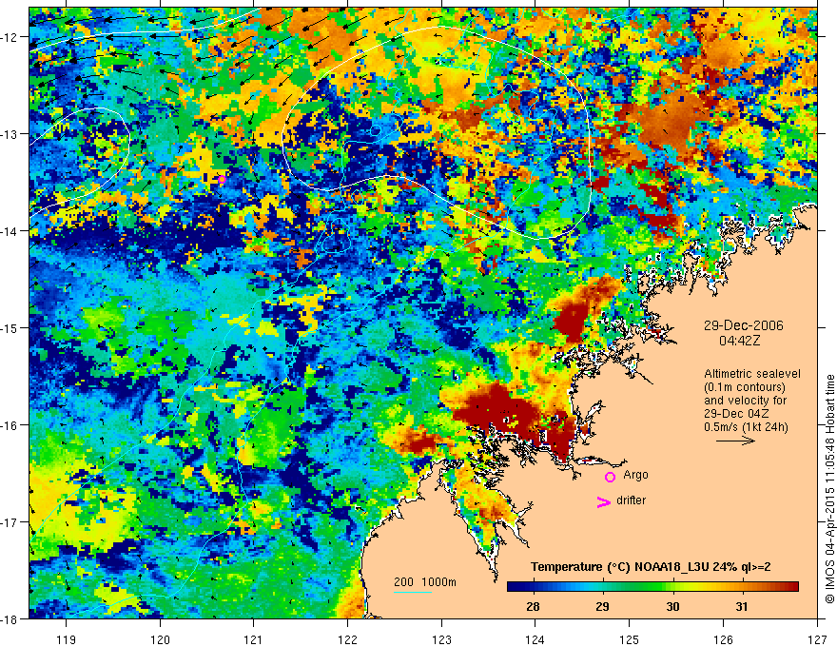Click longitude axis label 119

click(x=67, y=639)
